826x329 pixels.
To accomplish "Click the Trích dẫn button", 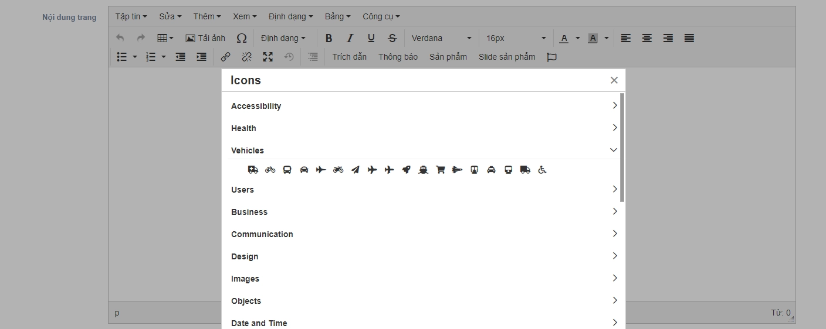I will (x=349, y=57).
